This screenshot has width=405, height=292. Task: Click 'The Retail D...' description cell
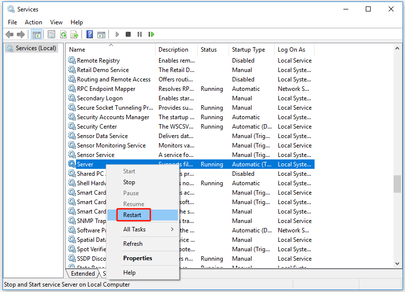[x=176, y=70]
